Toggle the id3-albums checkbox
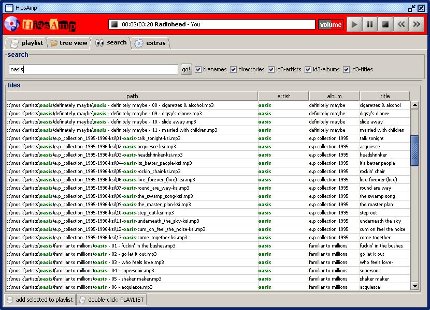This screenshot has width=430, height=310. click(x=308, y=70)
